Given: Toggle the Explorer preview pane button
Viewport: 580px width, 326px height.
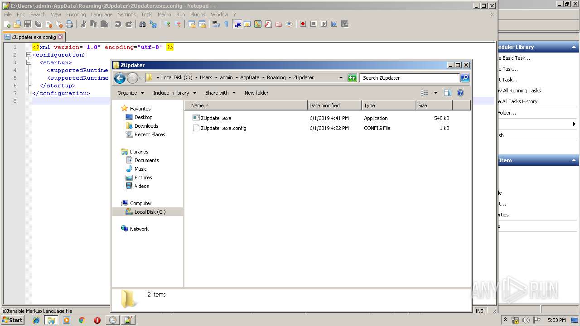Looking at the screenshot, I should click(x=448, y=93).
